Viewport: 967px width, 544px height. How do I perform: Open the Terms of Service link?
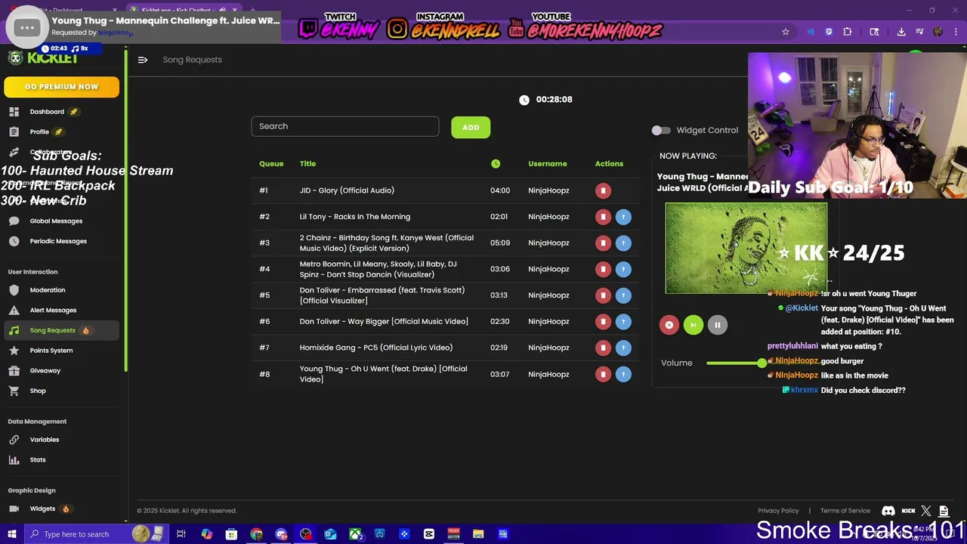pyautogui.click(x=845, y=511)
